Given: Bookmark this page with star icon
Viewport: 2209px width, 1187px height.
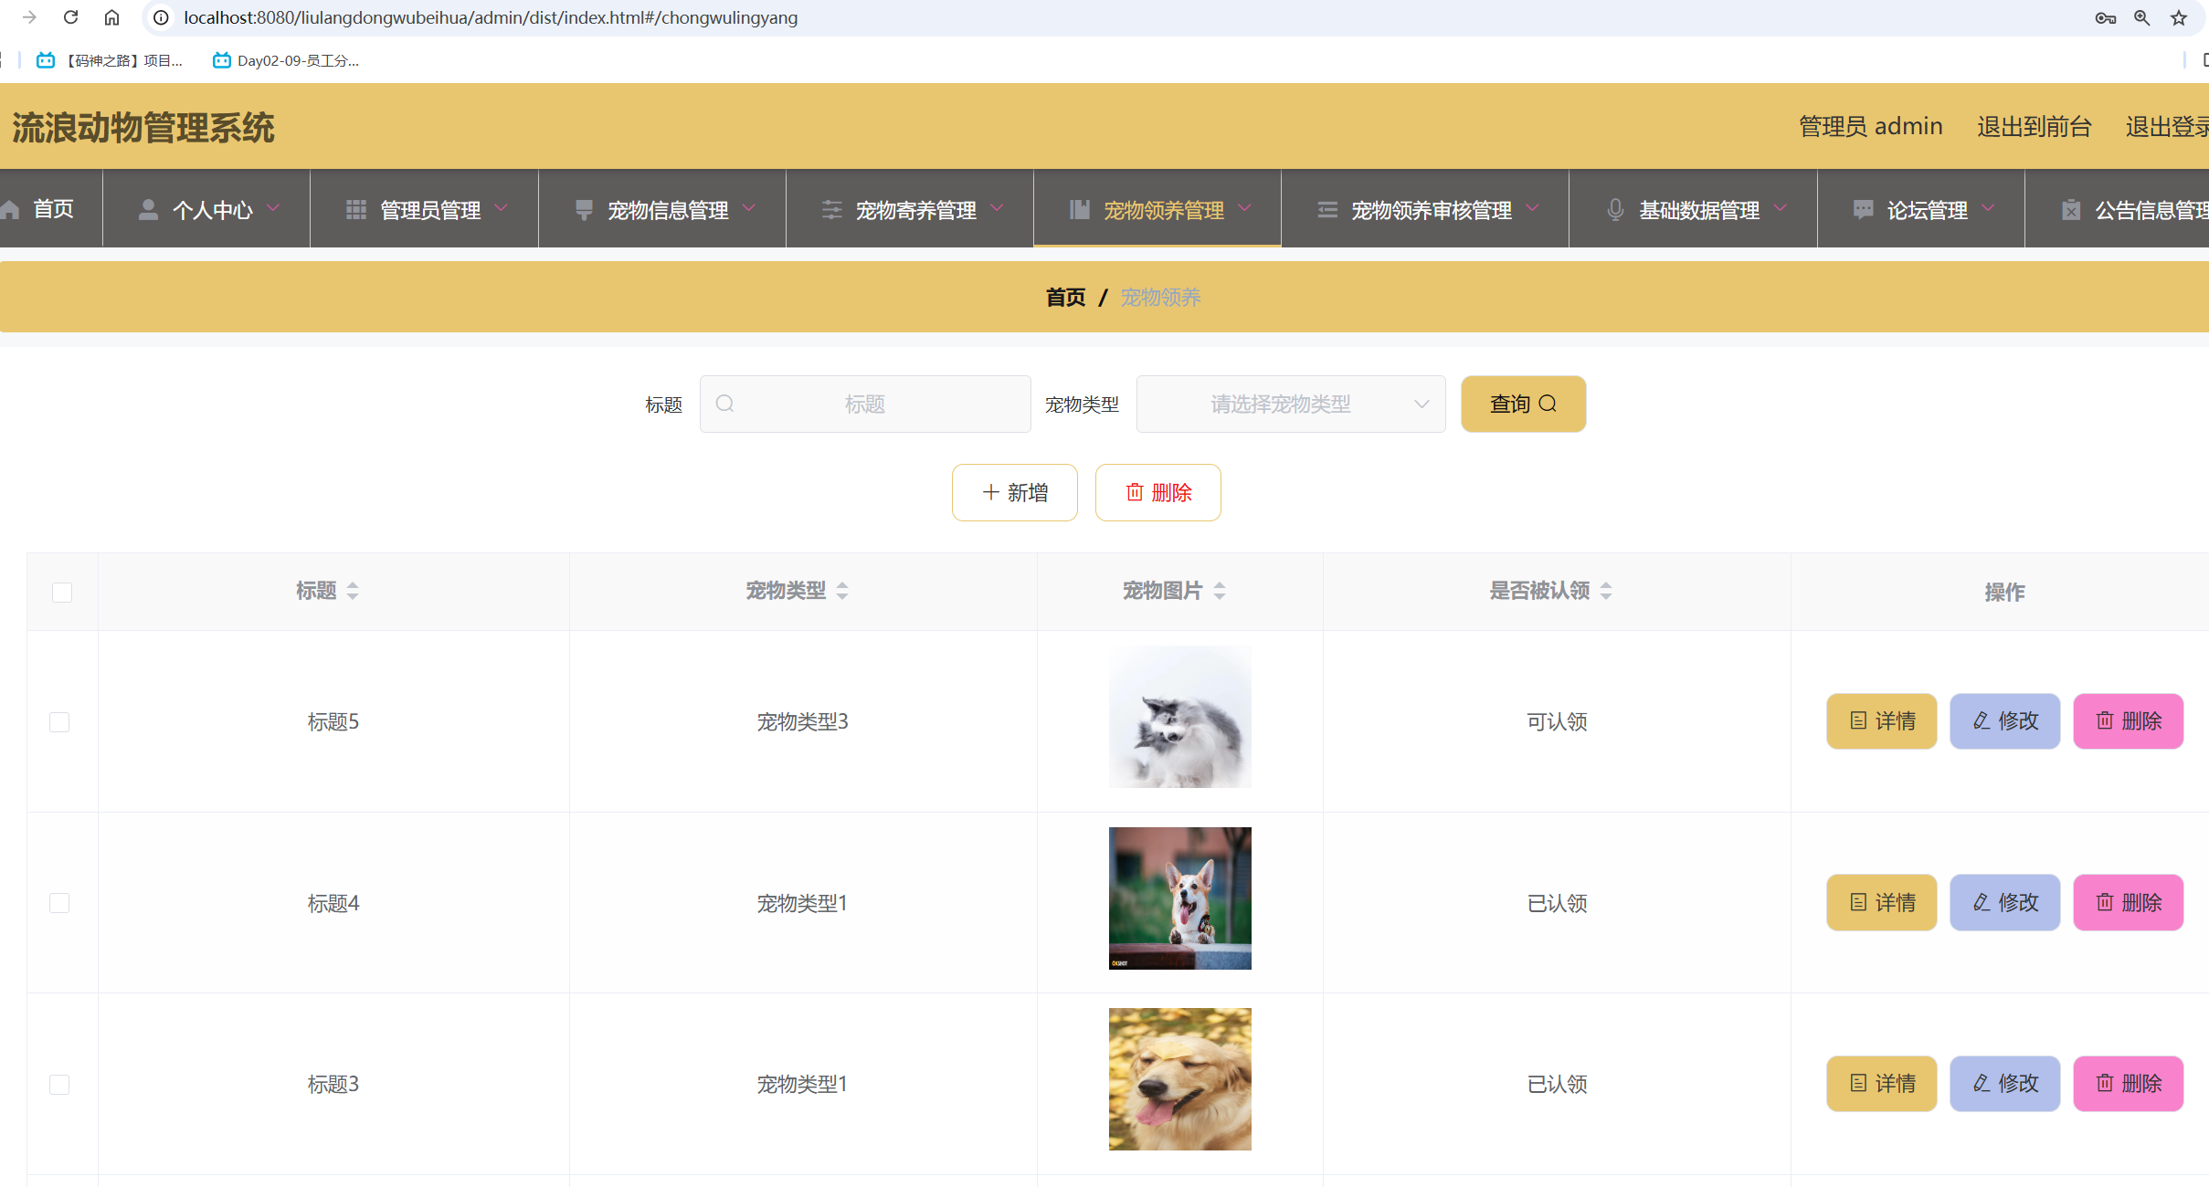Looking at the screenshot, I should click(x=2179, y=17).
